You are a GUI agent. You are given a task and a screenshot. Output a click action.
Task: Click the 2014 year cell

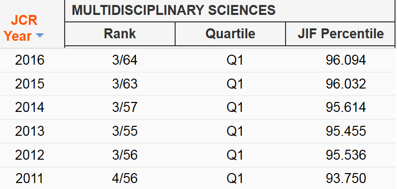click(30, 107)
